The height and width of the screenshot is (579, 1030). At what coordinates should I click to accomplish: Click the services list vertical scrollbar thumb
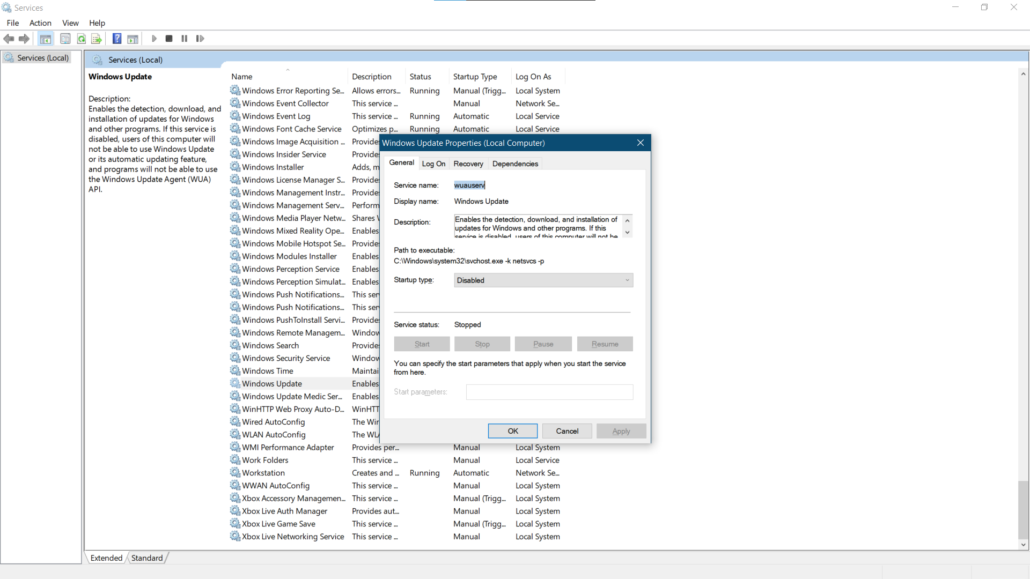tap(1023, 509)
